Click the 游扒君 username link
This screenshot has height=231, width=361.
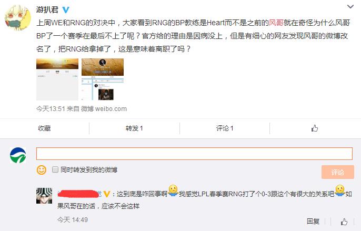click(47, 9)
